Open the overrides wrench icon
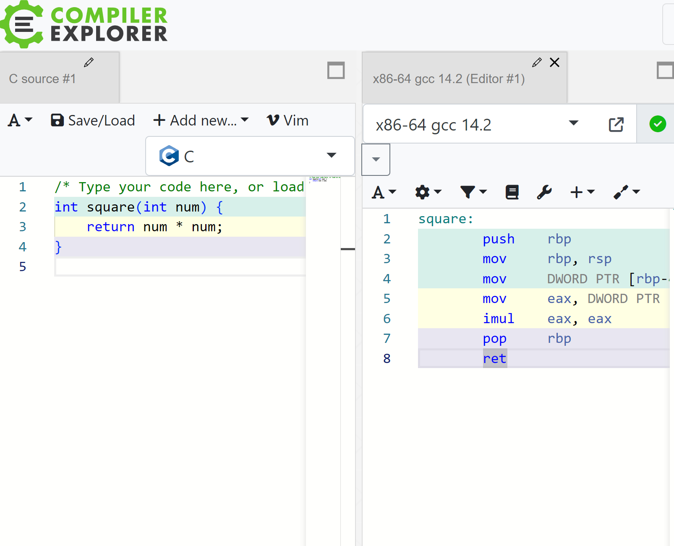Viewport: 674px width, 546px height. pyautogui.click(x=544, y=192)
